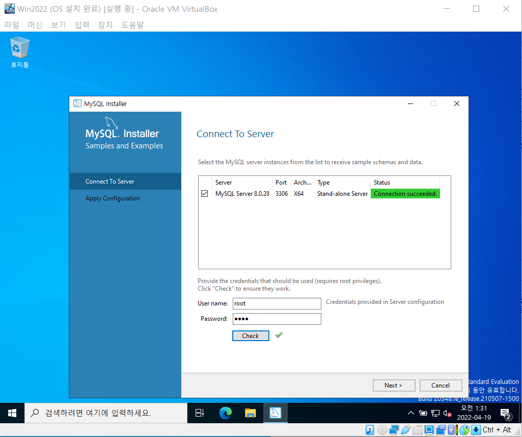Open Task View on the taskbar
This screenshot has width=522, height=437.
(200, 414)
